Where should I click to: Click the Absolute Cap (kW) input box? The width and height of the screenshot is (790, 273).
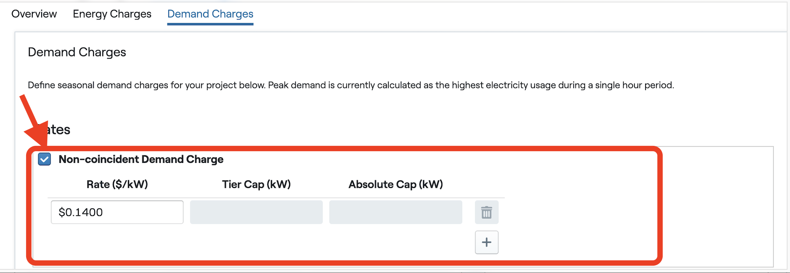[395, 212]
